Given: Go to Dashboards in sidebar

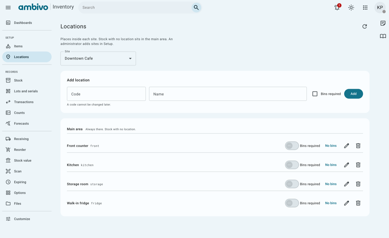Looking at the screenshot, I should click(x=27, y=23).
